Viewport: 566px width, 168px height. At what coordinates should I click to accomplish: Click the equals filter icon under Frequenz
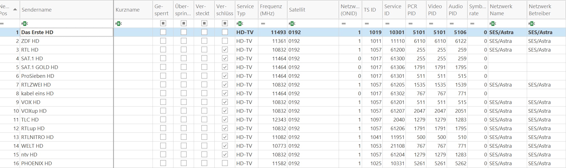(263, 24)
